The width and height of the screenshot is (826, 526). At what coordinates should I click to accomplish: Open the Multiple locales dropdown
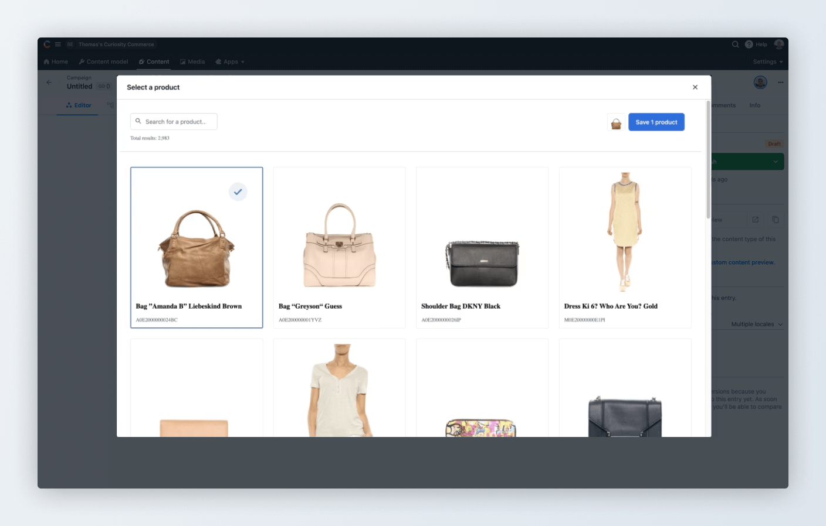(754, 324)
